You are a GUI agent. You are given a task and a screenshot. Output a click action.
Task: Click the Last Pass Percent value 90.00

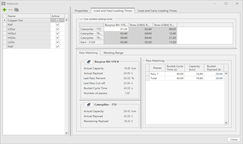(x=127, y=78)
